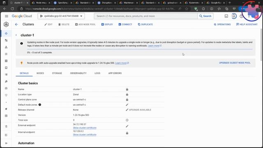Select external IP 34.72.195.57
This screenshot has height=148, width=263.
click(79, 124)
